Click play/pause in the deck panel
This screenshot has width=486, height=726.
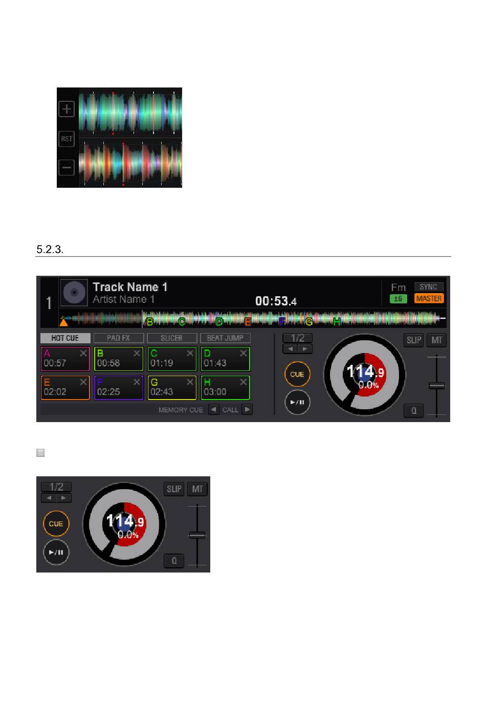tap(298, 402)
